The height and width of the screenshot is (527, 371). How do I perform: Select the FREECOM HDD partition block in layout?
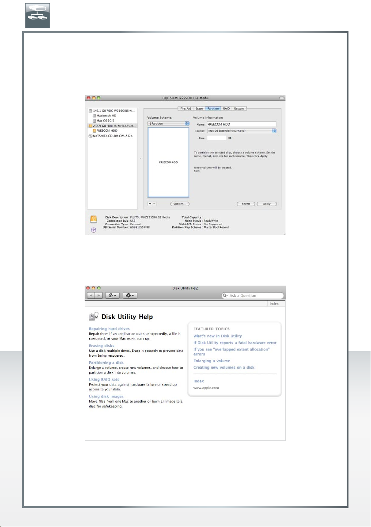tap(169, 162)
